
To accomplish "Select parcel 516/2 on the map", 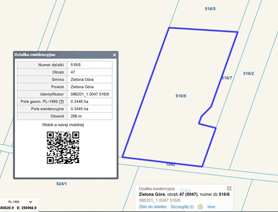I will point(248,73).
